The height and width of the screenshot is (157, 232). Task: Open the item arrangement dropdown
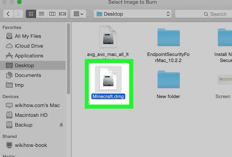(x=78, y=14)
